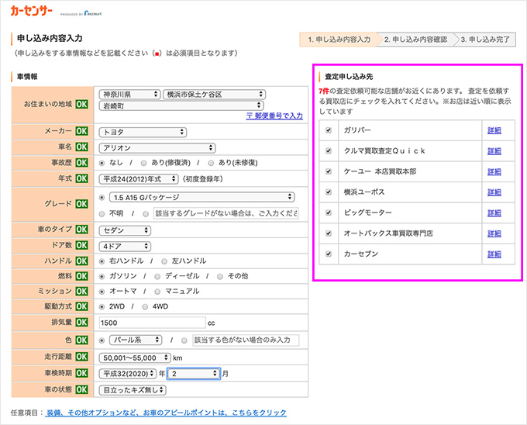
Task: Select the ディーゼル fuel radio button
Action: coord(157,275)
